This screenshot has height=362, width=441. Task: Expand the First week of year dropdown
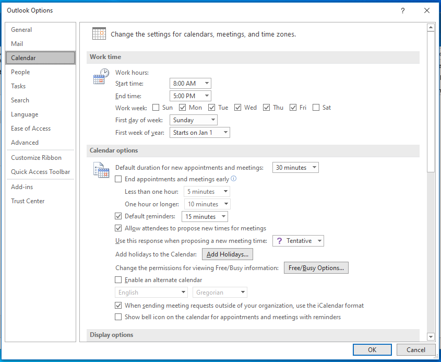click(x=200, y=133)
